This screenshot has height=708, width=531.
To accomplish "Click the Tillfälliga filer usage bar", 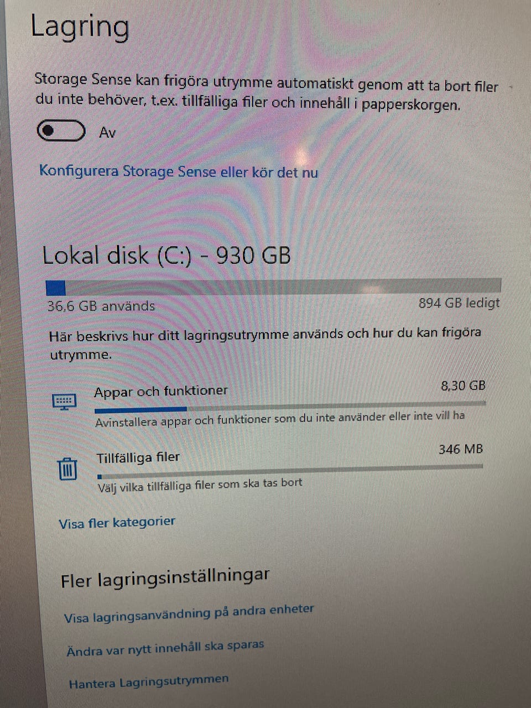I will click(290, 471).
